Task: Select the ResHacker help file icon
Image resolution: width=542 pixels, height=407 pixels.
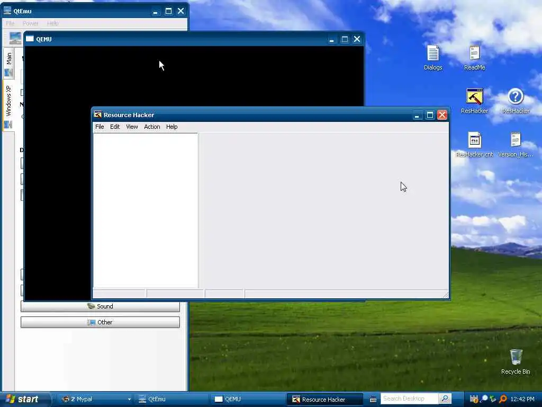Action: 516,101
